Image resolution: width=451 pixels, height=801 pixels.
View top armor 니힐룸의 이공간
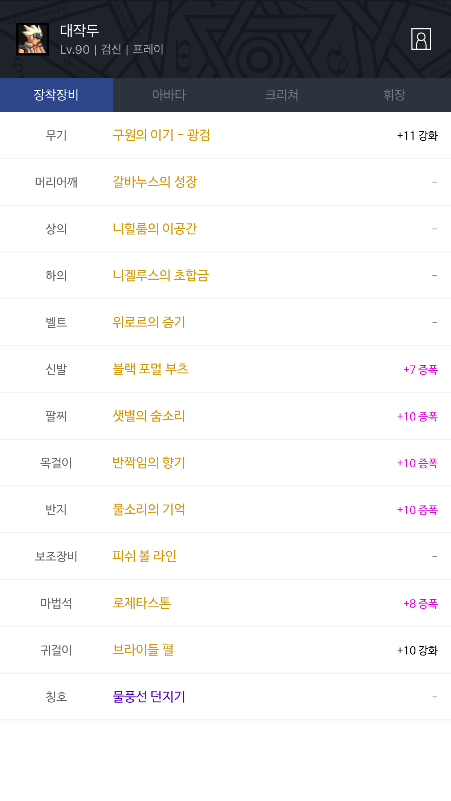tap(155, 229)
